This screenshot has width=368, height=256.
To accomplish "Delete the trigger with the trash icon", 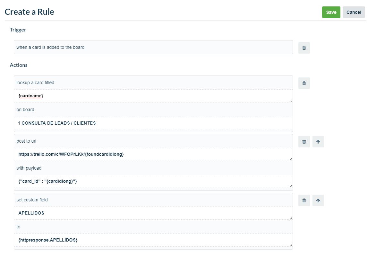I will (304, 47).
